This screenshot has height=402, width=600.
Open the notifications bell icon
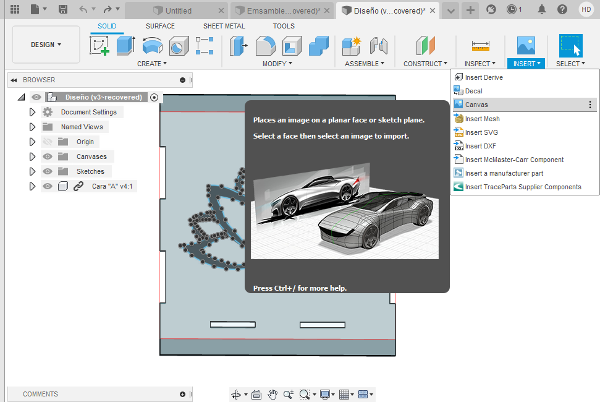point(542,9)
